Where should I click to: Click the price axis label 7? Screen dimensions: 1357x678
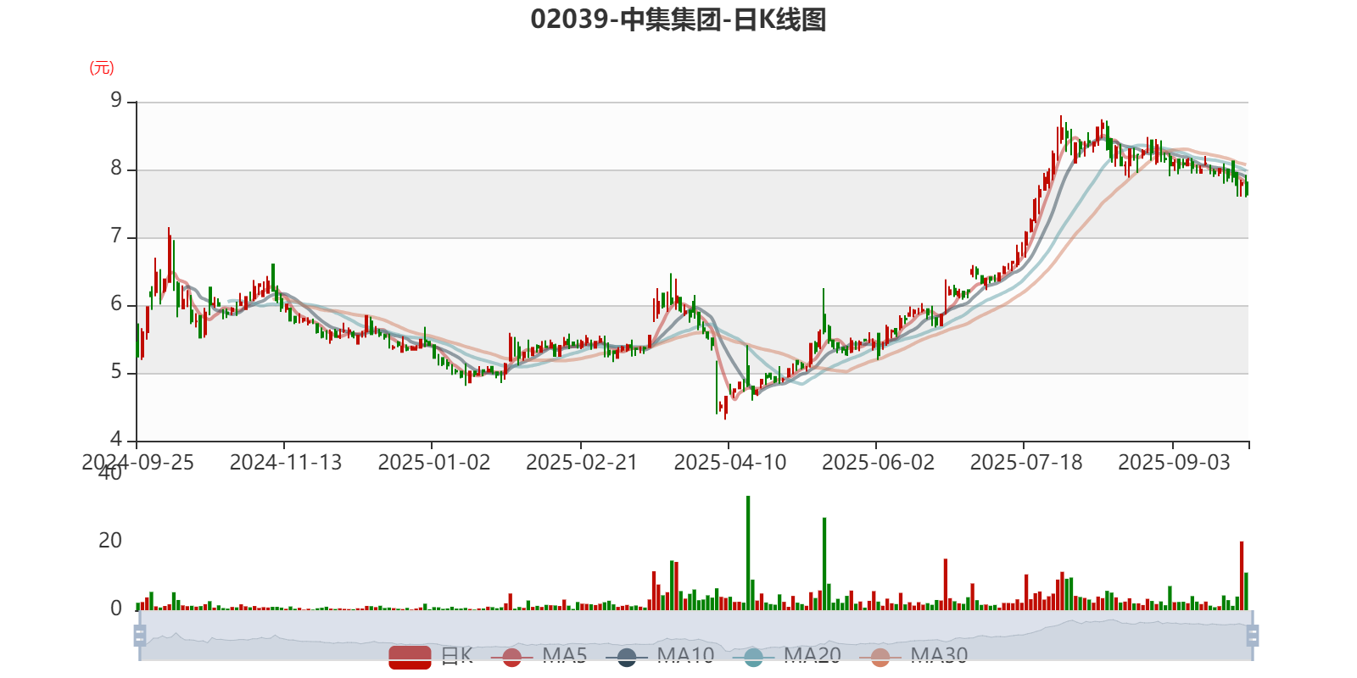[116, 236]
